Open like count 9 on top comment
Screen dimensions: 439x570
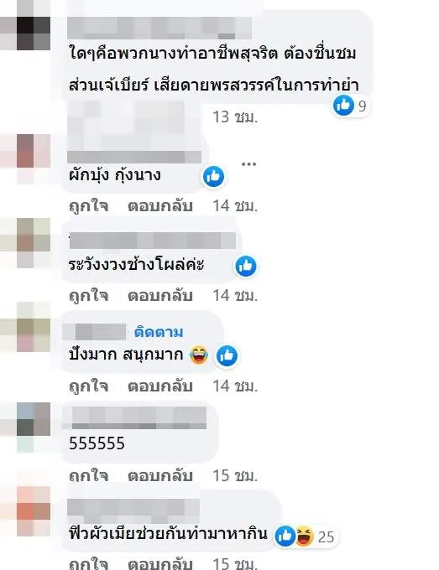click(362, 106)
